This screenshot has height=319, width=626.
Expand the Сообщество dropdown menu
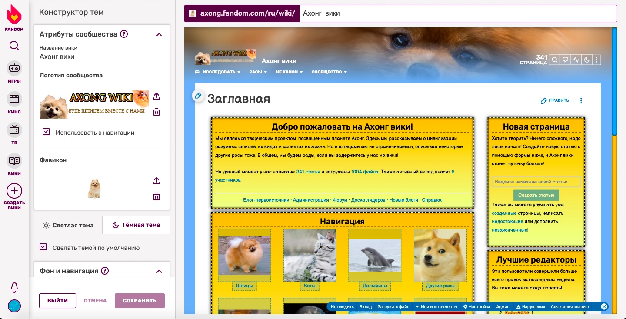coord(330,72)
